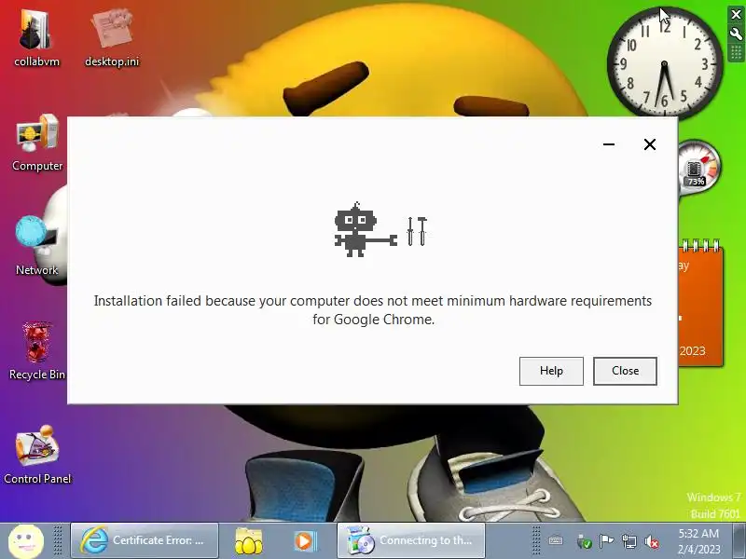This screenshot has width=746, height=559.
Task: Click the CPU meter gadget showing 73%
Action: [698, 168]
